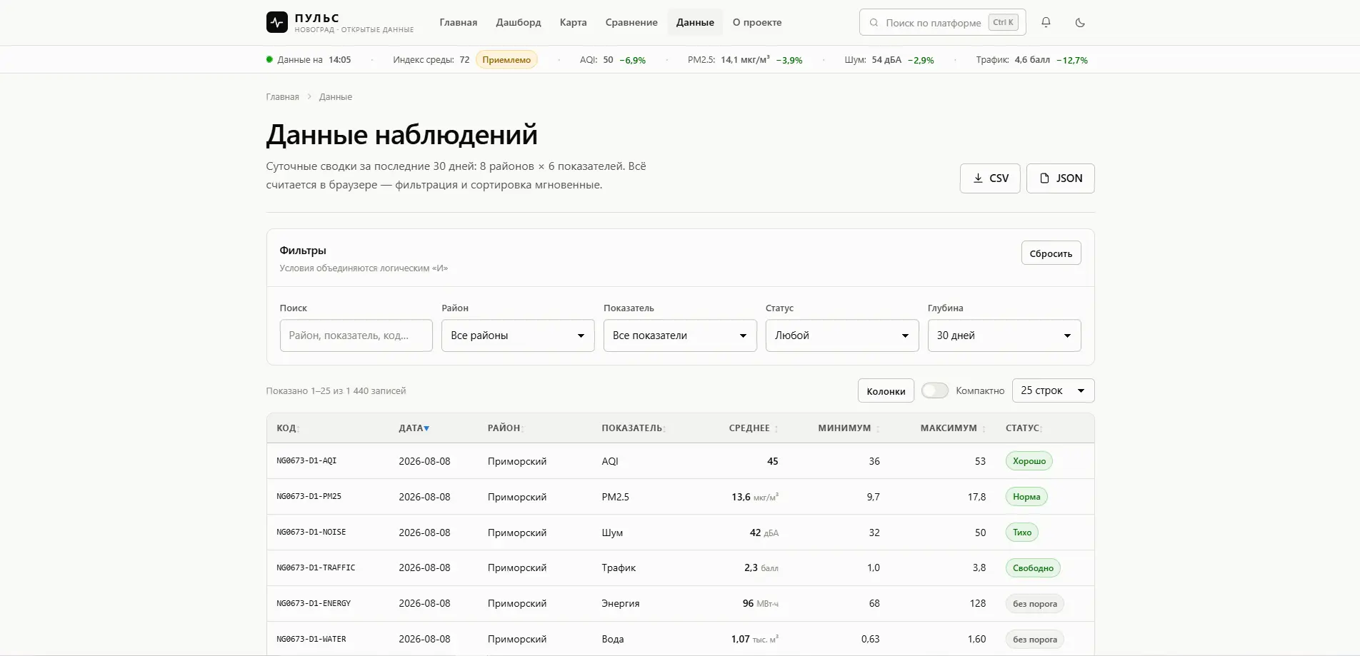The width and height of the screenshot is (1360, 656).
Task: Click code NG0673-D1-AQI
Action: (x=306, y=461)
